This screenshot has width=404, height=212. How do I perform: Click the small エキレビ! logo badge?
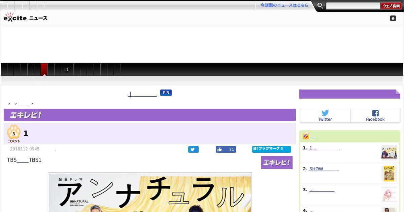pos(277,163)
